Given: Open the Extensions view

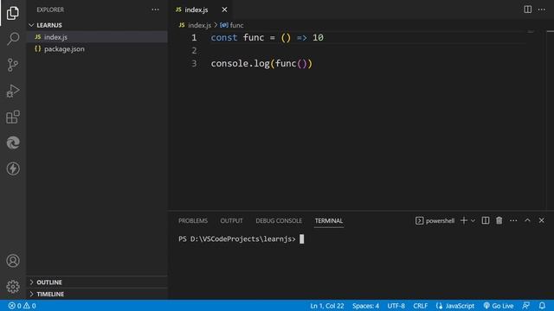Looking at the screenshot, I should [x=13, y=117].
